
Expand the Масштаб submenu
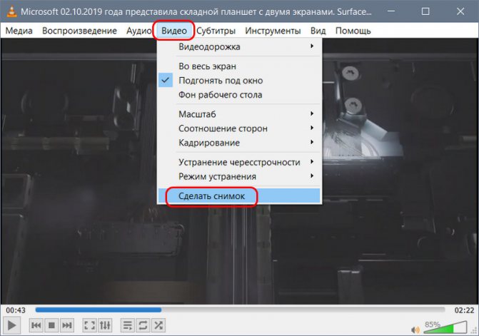(239, 114)
